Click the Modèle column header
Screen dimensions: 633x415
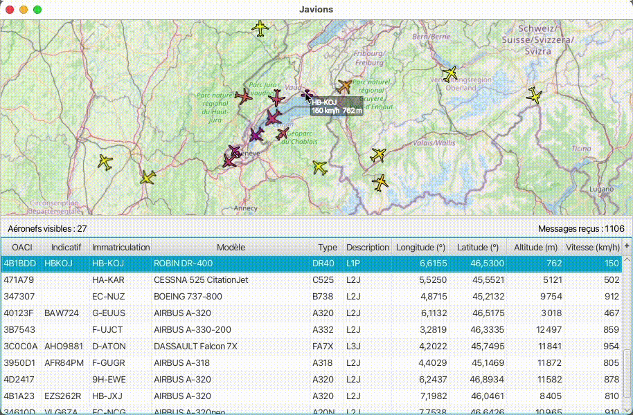(x=231, y=247)
